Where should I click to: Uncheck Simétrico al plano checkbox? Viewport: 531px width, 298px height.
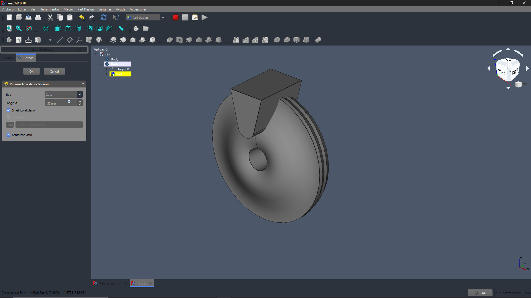click(x=8, y=110)
